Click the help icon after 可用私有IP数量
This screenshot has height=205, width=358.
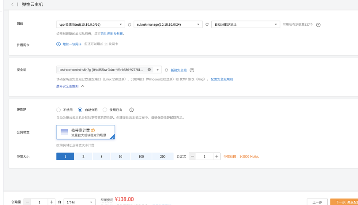[x=318, y=25]
